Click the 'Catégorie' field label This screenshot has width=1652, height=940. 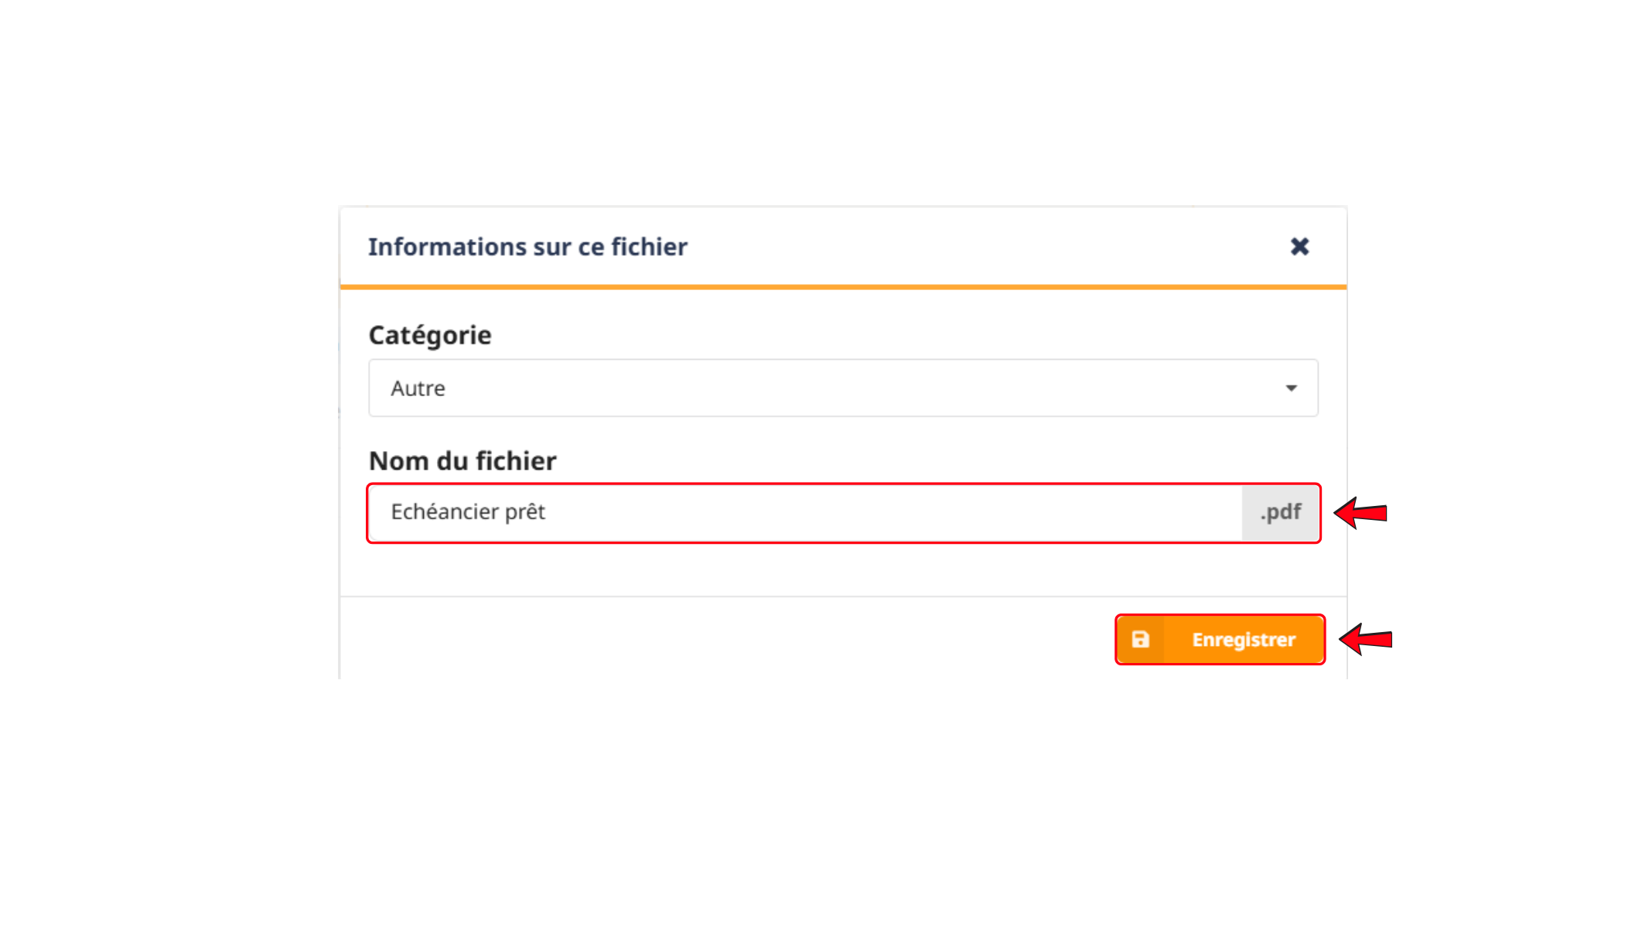click(x=430, y=336)
